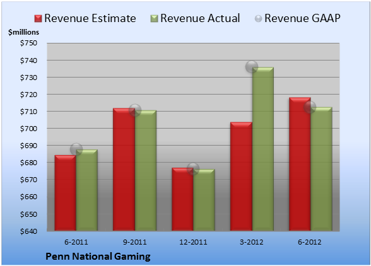Click the $680 axis value
The height and width of the screenshot is (266, 371).
28,163
